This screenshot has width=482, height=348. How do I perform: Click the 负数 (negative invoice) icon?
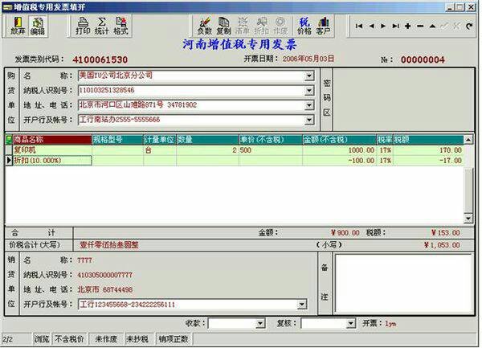click(x=204, y=27)
